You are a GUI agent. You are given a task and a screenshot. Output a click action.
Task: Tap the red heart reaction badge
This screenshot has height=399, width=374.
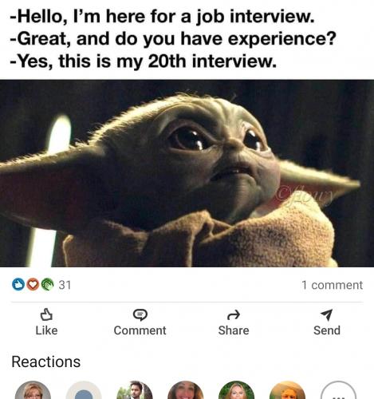tap(33, 284)
